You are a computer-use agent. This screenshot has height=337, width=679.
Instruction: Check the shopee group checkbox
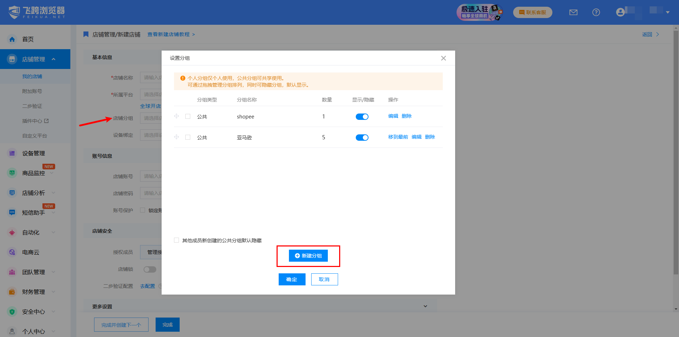click(x=188, y=116)
